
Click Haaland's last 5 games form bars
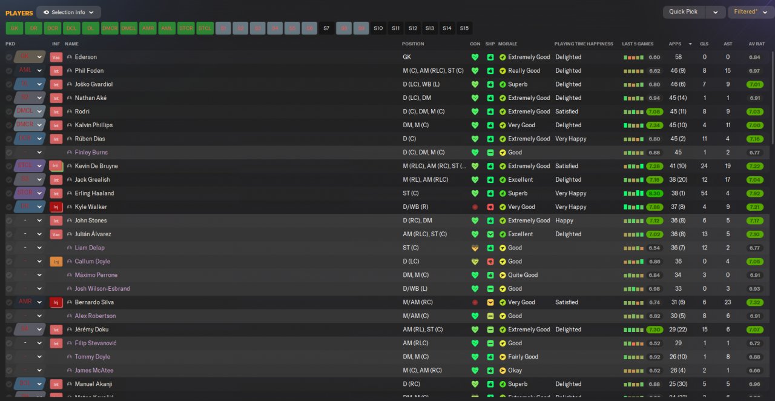[633, 193]
